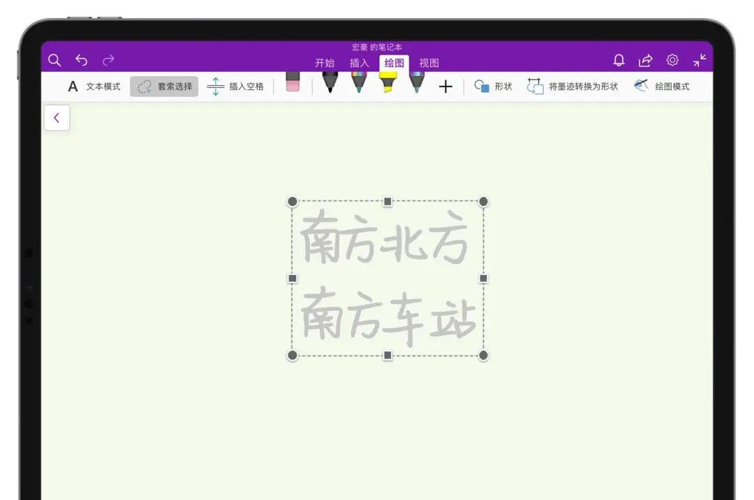Select the first black pen
This screenshot has height=500, width=754.
(330, 84)
